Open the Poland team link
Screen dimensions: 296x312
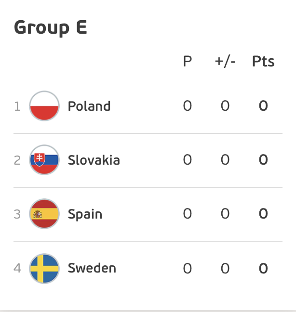(x=89, y=106)
